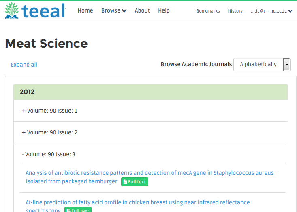
Task: Open the user account email dropdown
Action: [271, 11]
